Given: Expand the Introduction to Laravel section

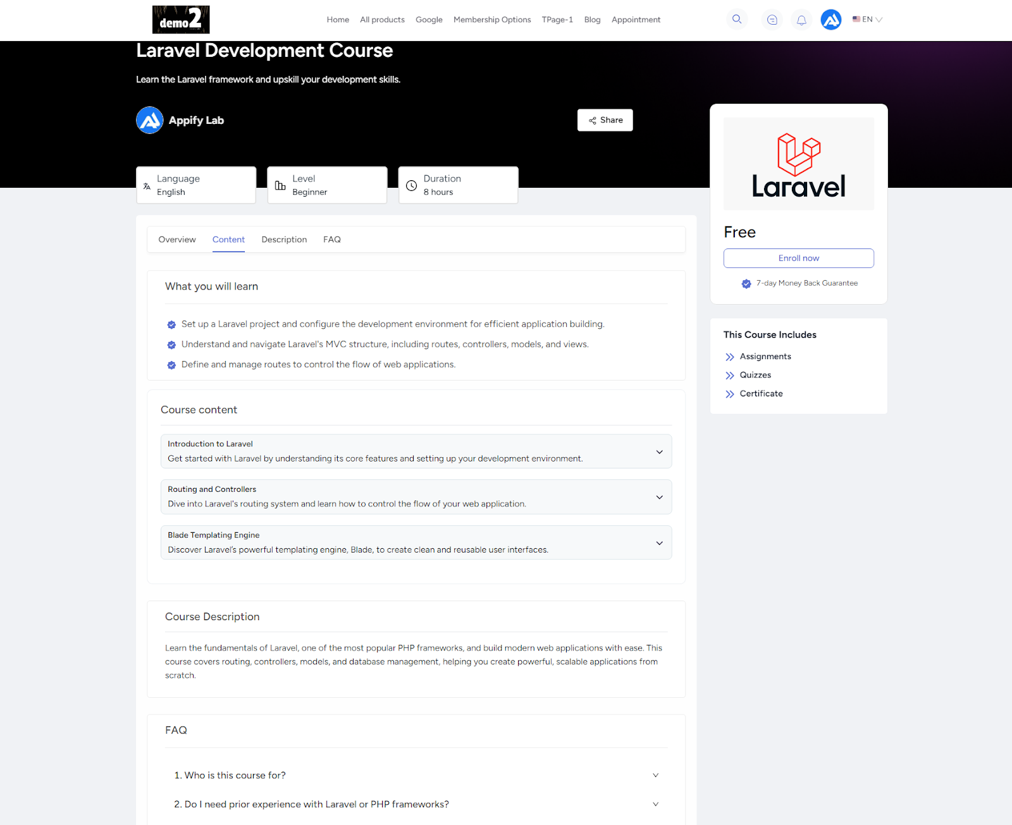Looking at the screenshot, I should [x=416, y=451].
